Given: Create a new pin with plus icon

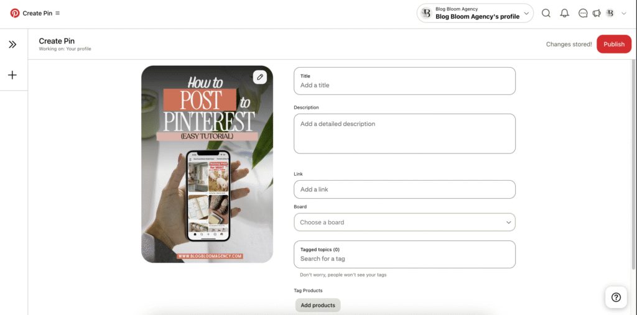Looking at the screenshot, I should pyautogui.click(x=12, y=75).
